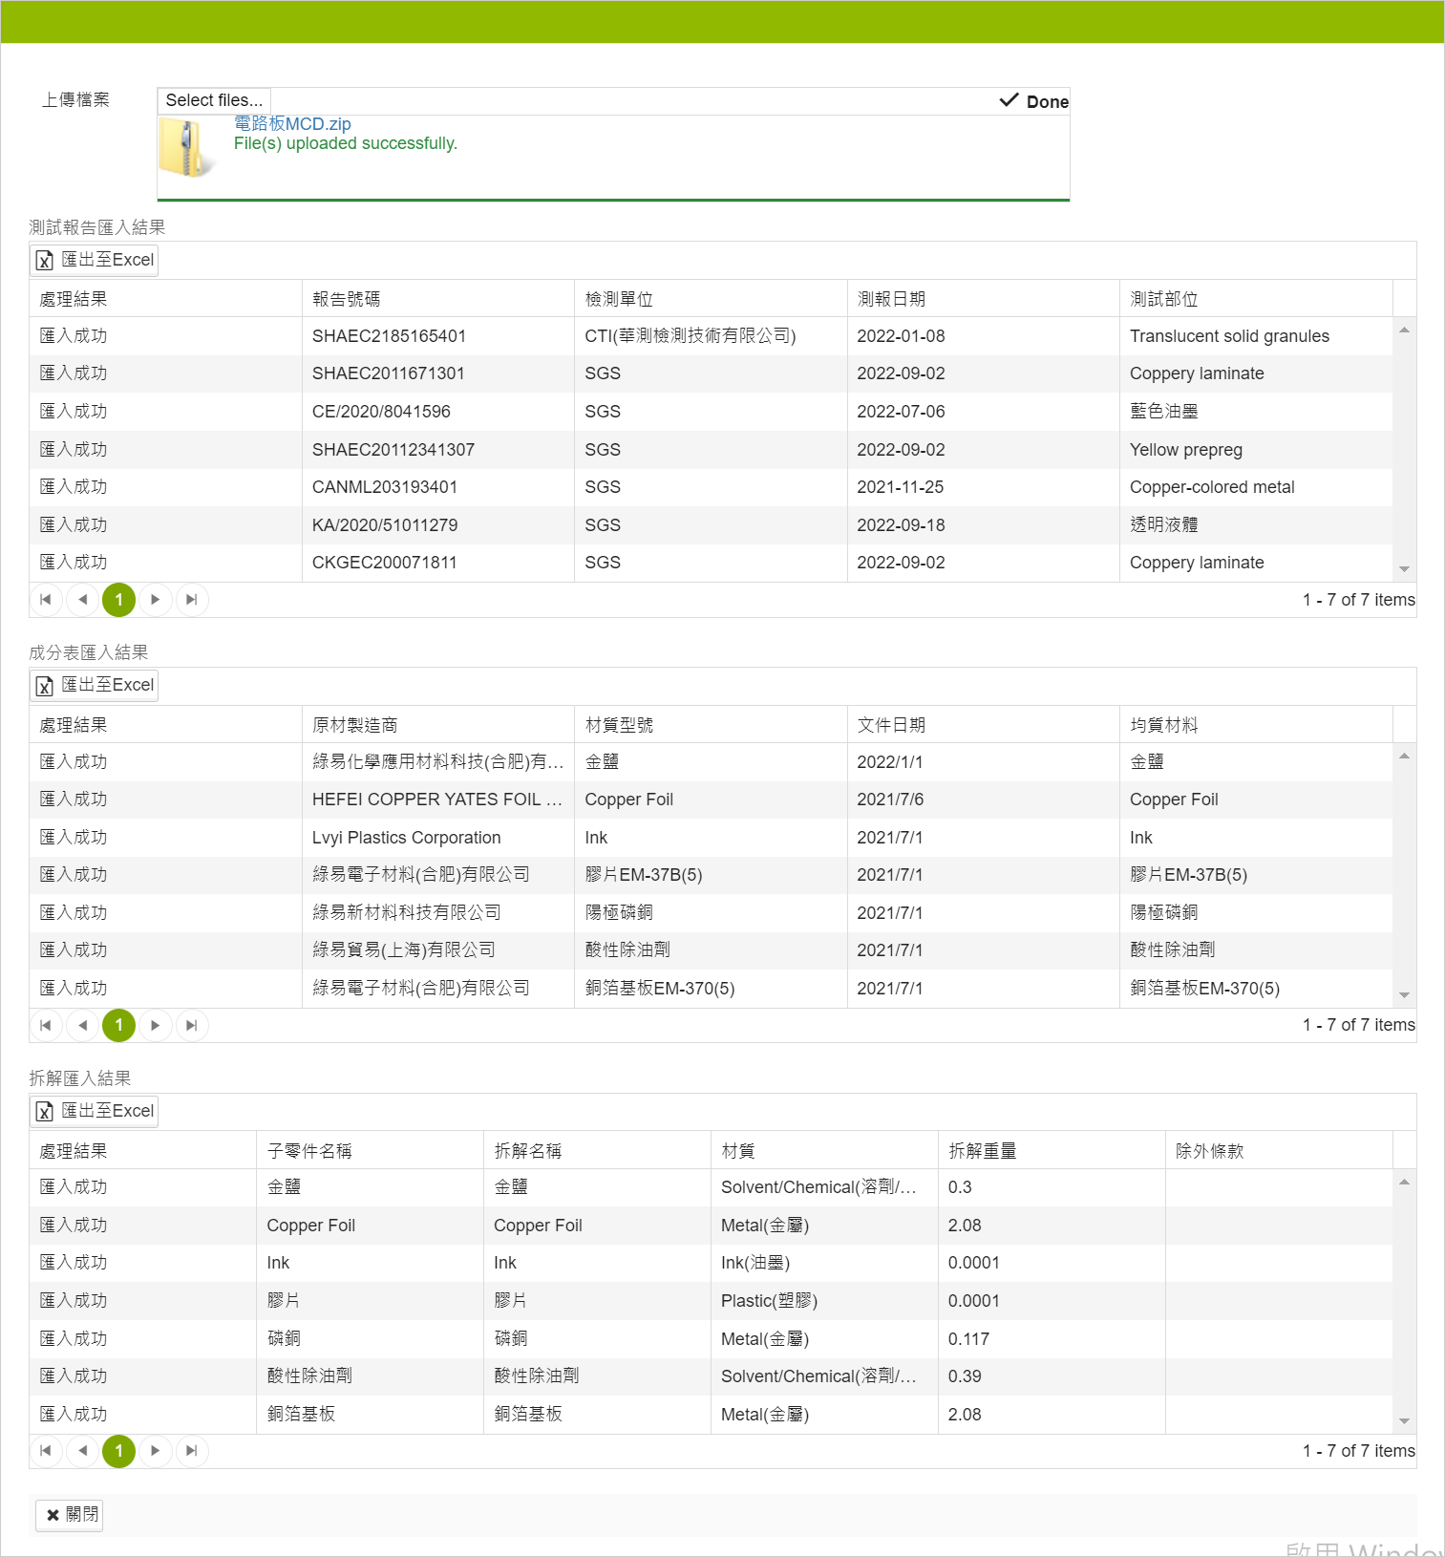Go to next page in test report pager

tap(156, 600)
